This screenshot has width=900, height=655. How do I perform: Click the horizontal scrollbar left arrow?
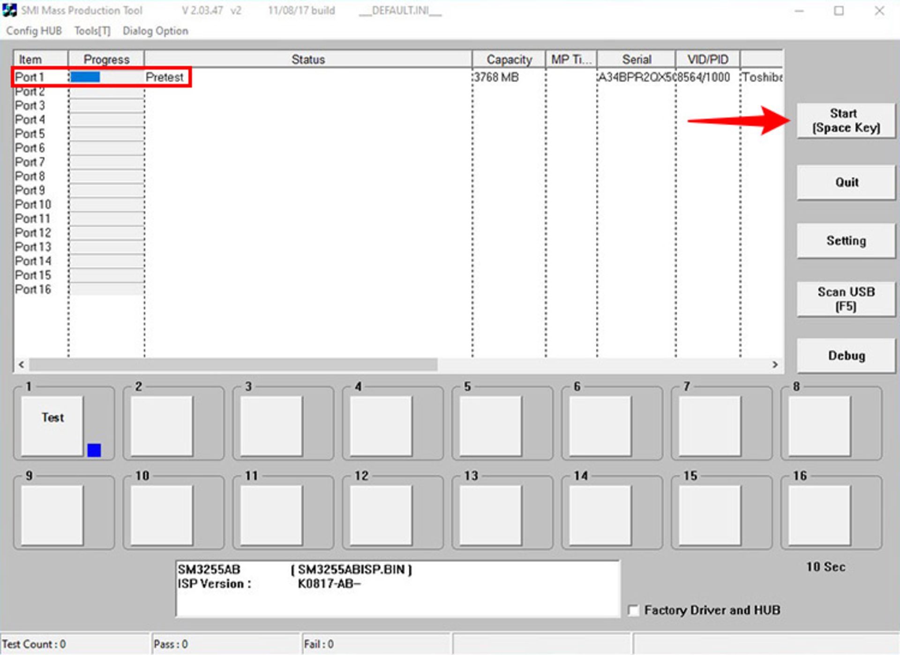pos(21,365)
